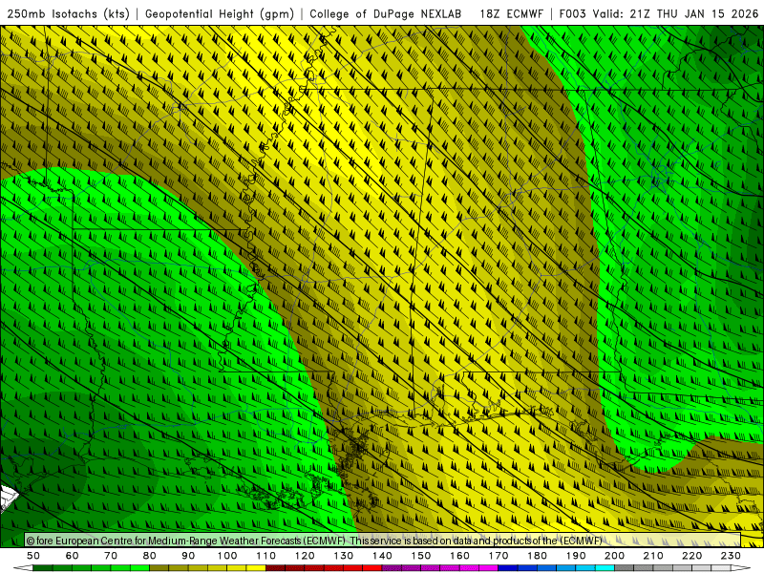Viewport: 764px width, 573px height.
Task: Click the lightest gray swatch just before 230
Action: [x=721, y=568]
